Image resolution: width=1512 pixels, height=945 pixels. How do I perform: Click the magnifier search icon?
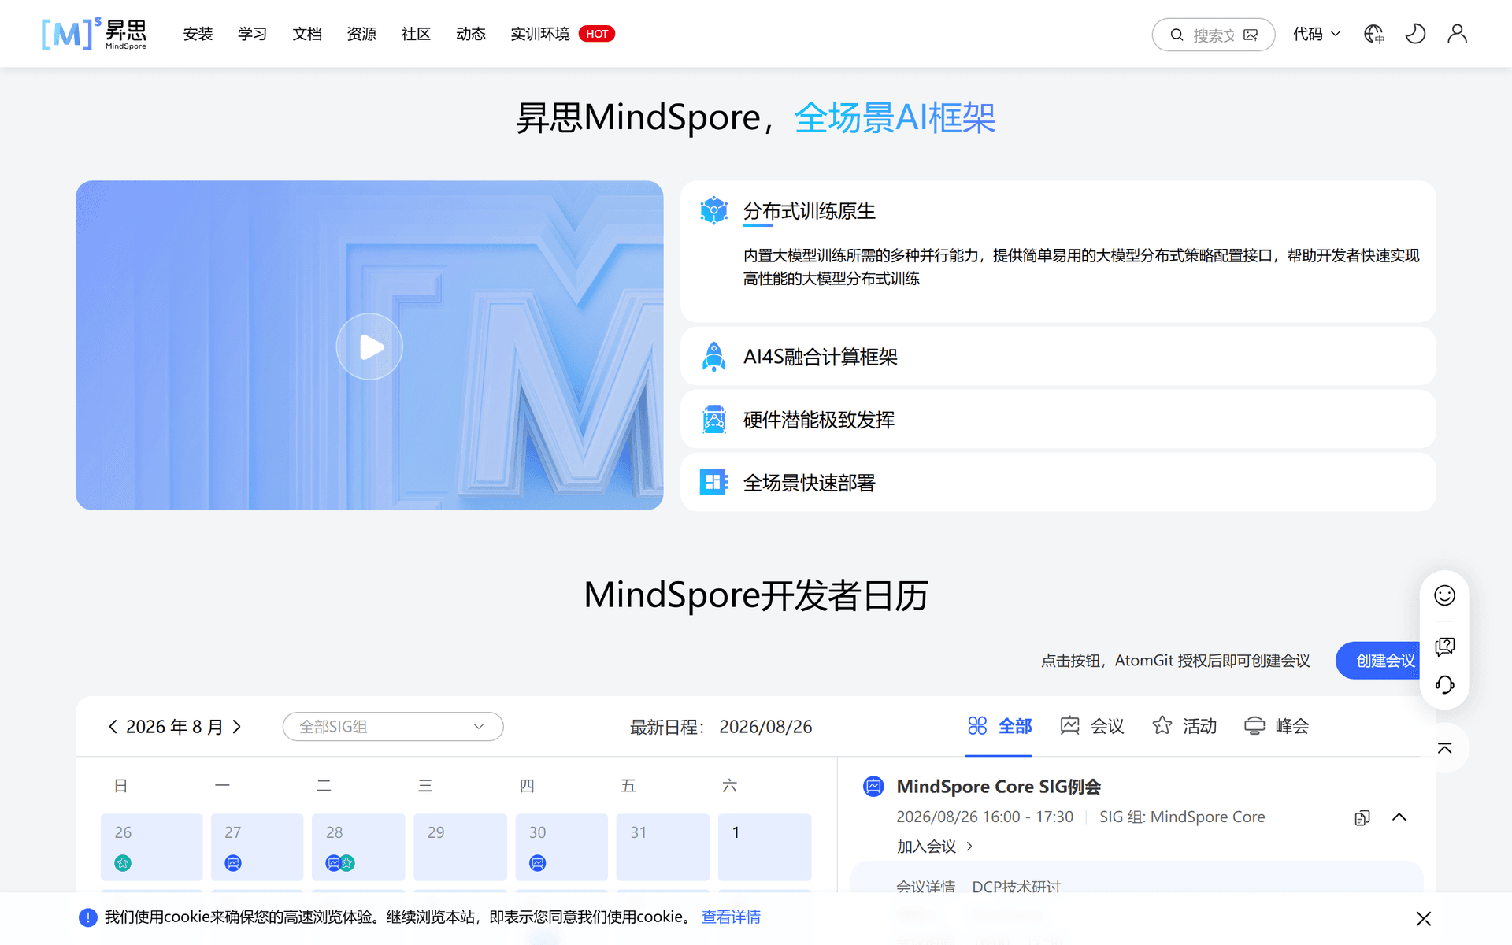(x=1177, y=35)
